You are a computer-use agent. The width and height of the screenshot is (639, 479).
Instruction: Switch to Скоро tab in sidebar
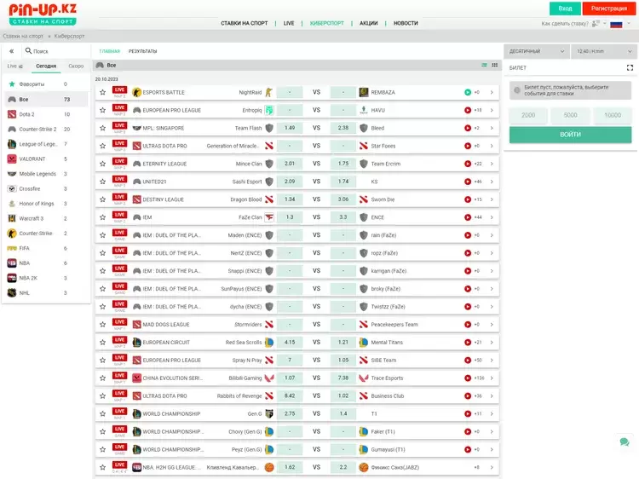click(76, 66)
